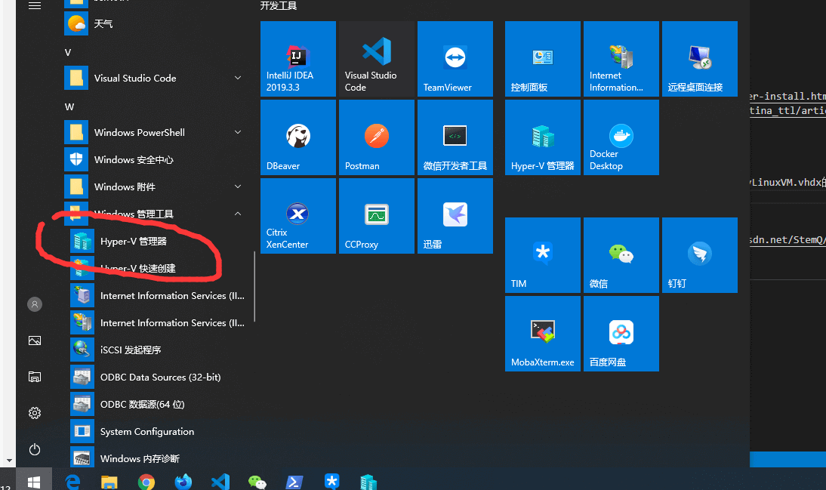The width and height of the screenshot is (826, 490).
Task: Open the 百度网盘 tile
Action: point(621,334)
